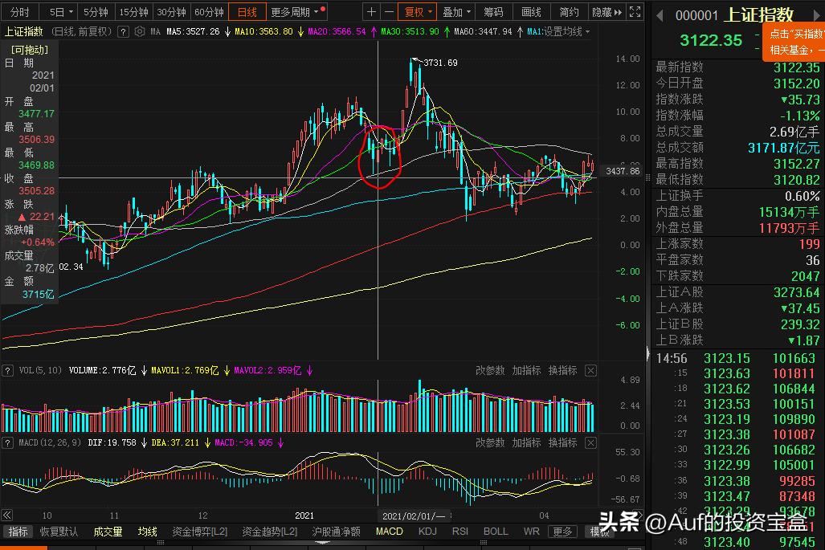825x550 pixels.
Task: Click the 指标 button at bottom
Action: pos(18,532)
